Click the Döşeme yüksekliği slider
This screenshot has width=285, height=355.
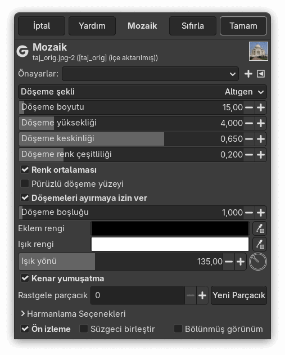tap(131, 123)
